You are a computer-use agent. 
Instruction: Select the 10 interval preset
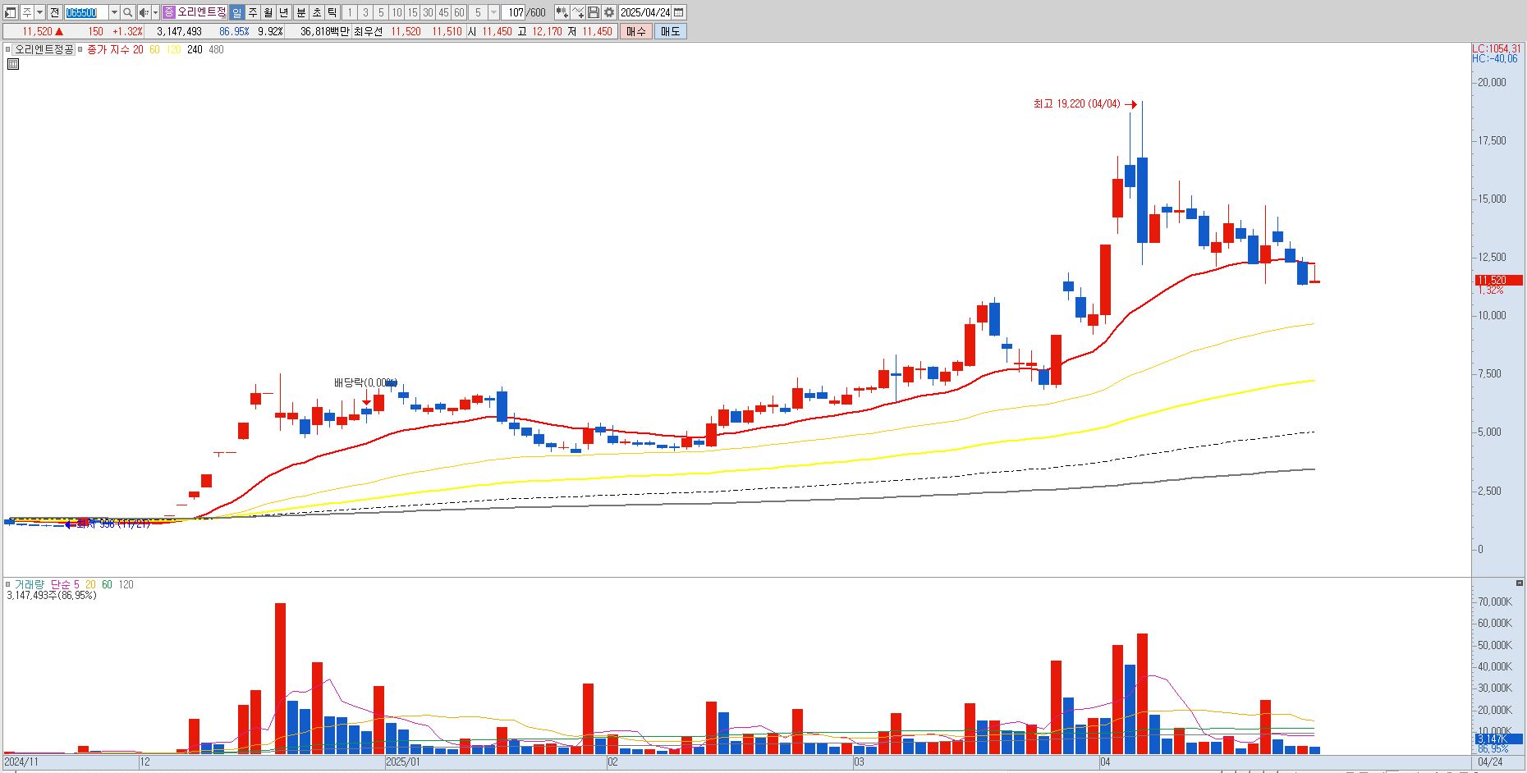pos(397,12)
